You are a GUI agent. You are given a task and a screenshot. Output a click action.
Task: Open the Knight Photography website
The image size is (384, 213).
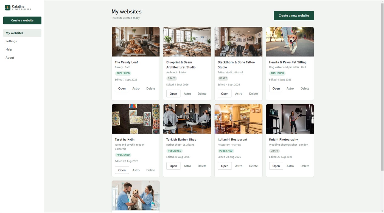(276, 166)
